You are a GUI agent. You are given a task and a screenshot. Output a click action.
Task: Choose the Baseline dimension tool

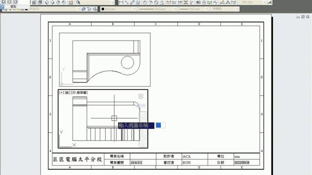click(x=175, y=2)
